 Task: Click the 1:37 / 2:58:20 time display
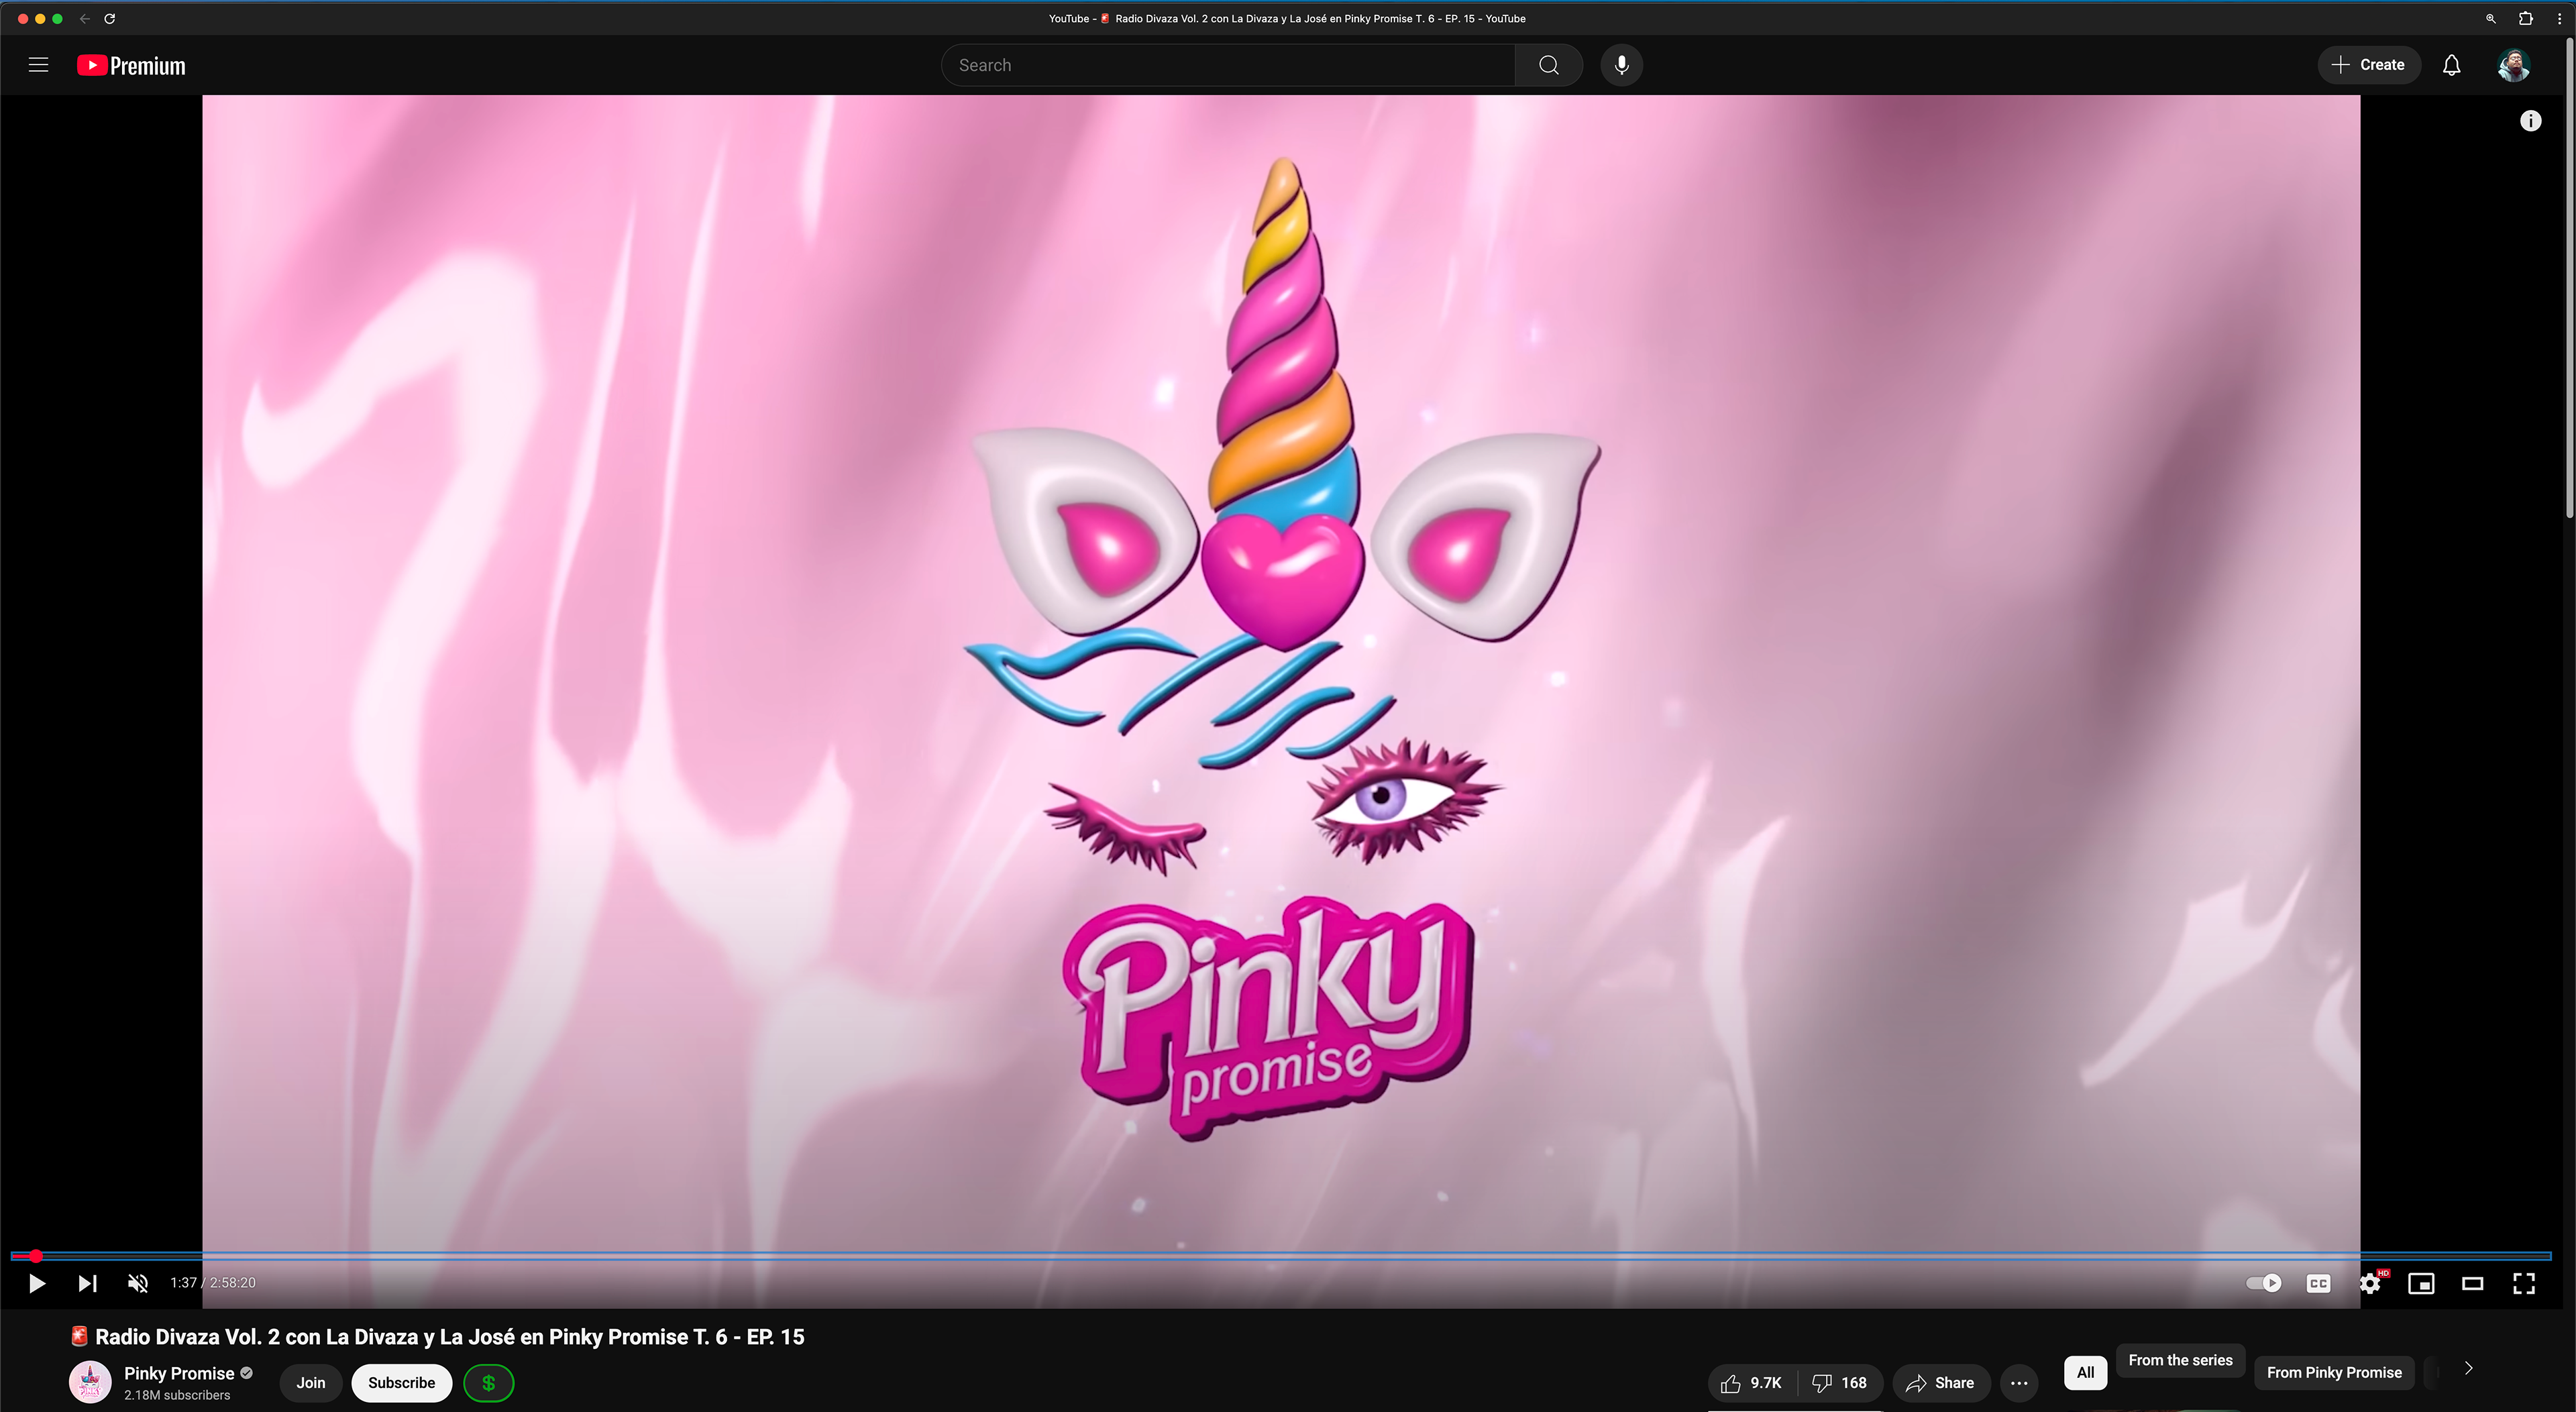point(213,1283)
